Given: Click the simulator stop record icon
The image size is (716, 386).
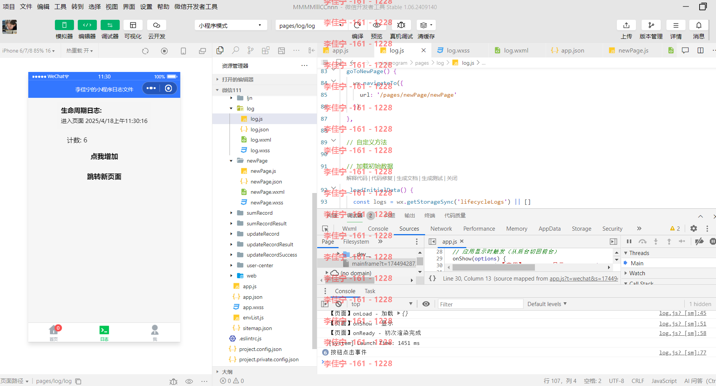Looking at the screenshot, I should pos(164,51).
